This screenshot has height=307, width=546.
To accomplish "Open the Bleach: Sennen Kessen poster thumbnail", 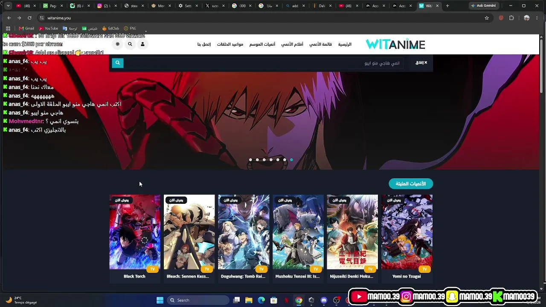I will pos(189,232).
